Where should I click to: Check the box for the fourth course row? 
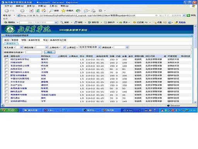pos(7,69)
